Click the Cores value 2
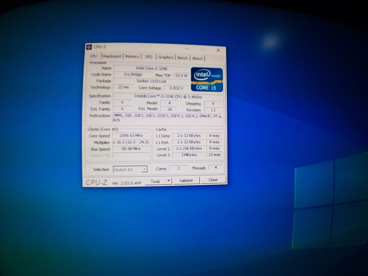Image resolution: width=368 pixels, height=276 pixels. point(179,168)
